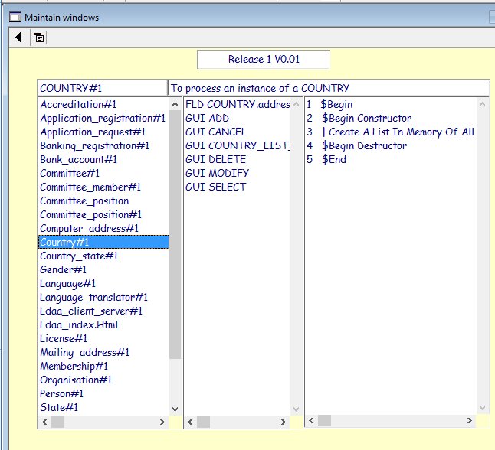This screenshot has height=450, width=495.
Task: Click the COUNTRY#1 name field
Action: tap(102, 88)
